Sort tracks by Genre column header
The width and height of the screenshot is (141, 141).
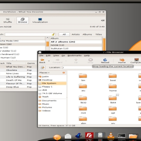[x=31, y=63]
